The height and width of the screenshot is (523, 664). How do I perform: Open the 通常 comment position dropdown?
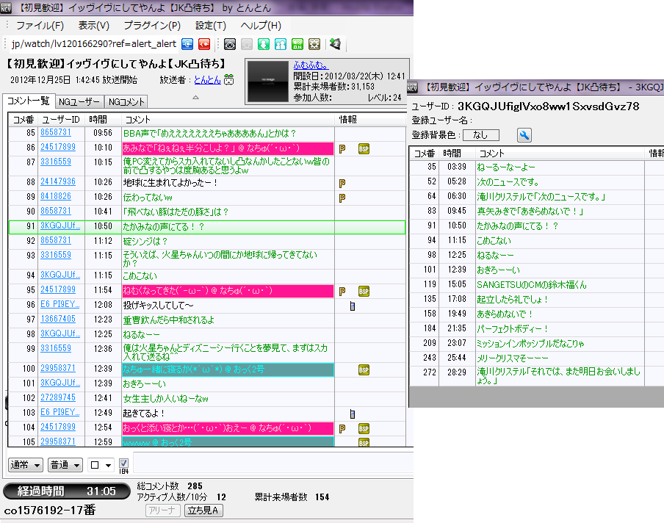(x=26, y=465)
